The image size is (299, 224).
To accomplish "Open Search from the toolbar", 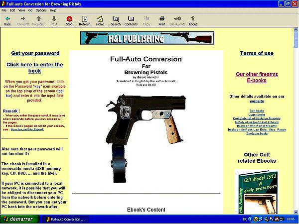I will point(116,19).
